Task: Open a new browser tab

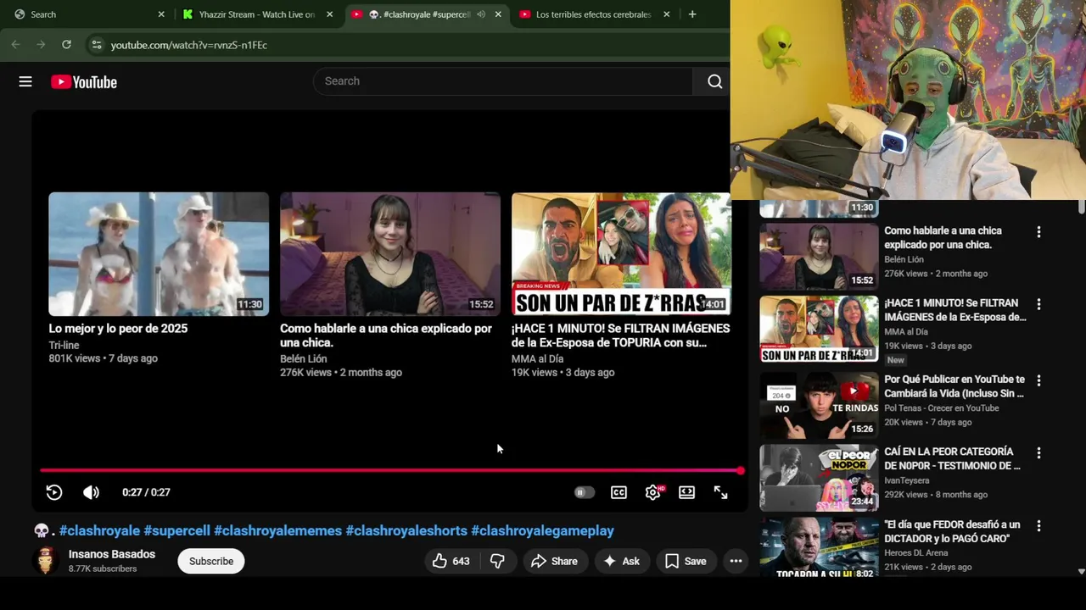Action: (x=692, y=14)
